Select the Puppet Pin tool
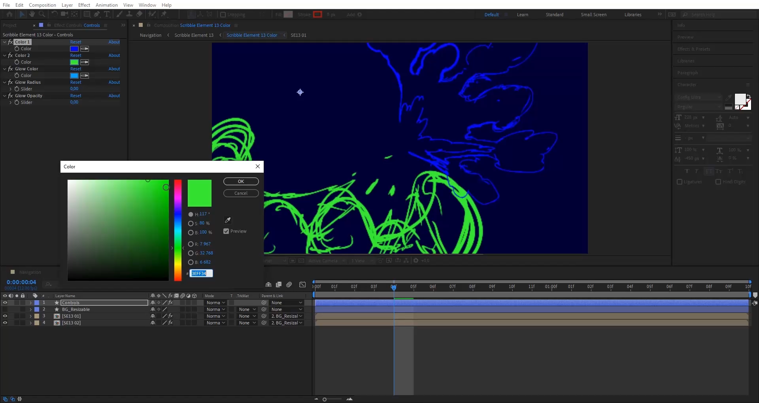 [164, 14]
